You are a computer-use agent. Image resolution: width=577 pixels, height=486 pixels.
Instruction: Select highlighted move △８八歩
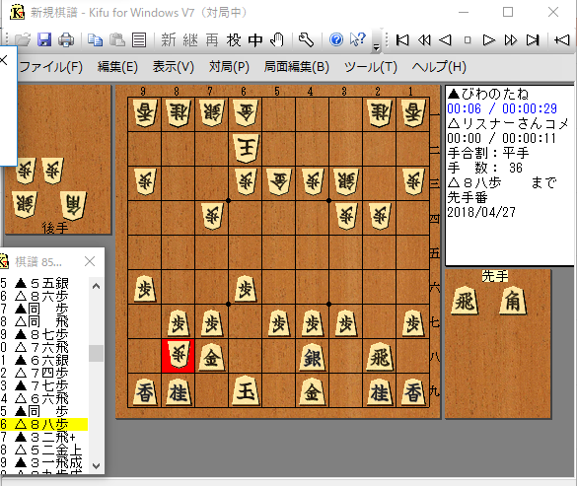43,424
